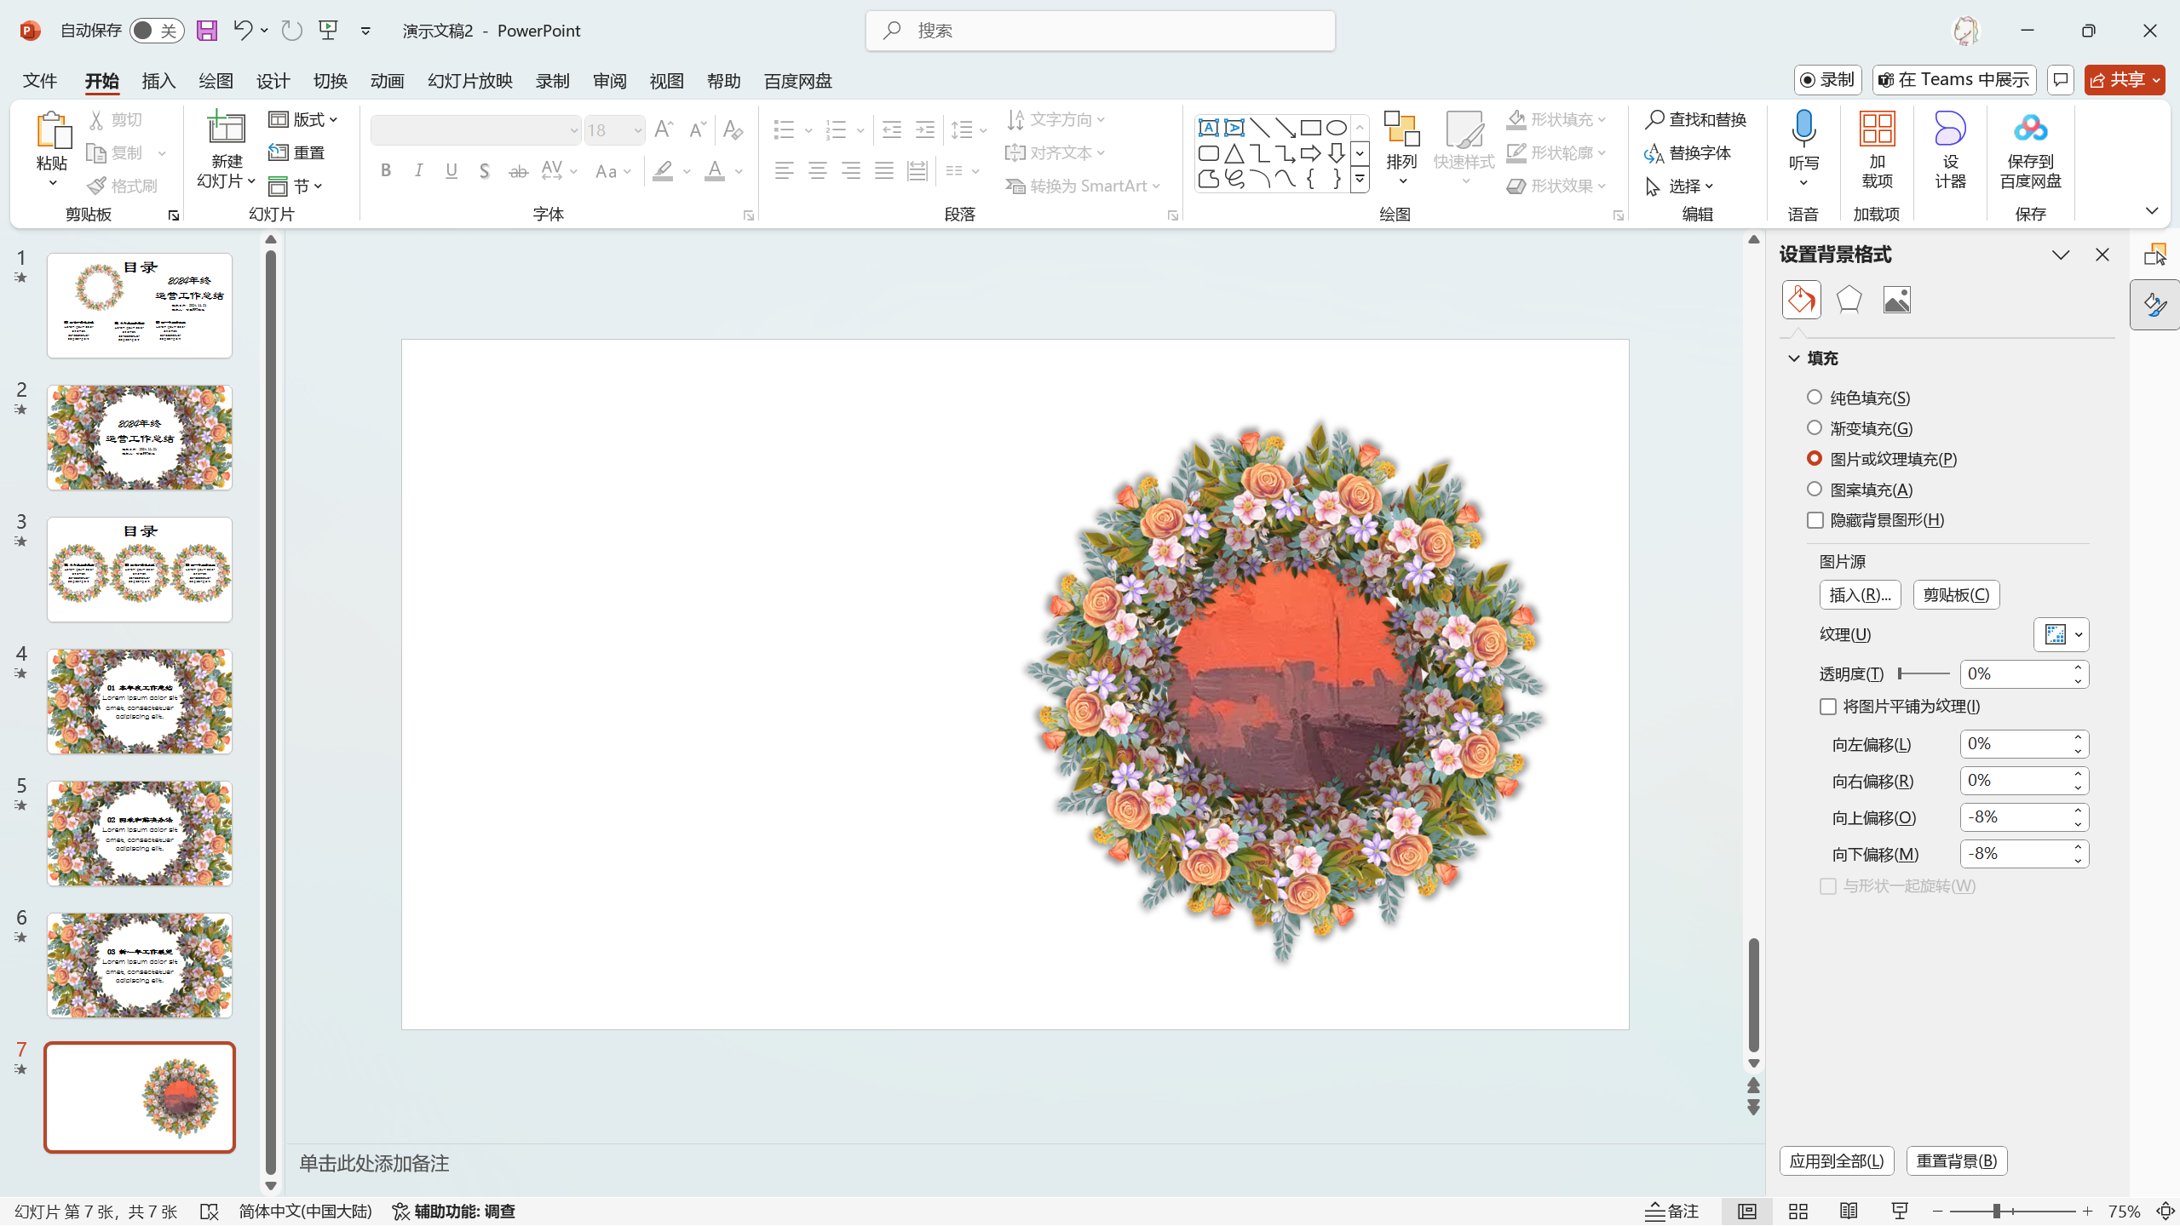Adjust the Transparency slider in pane
Viewport: 2180px width, 1226px height.
click(x=1924, y=673)
